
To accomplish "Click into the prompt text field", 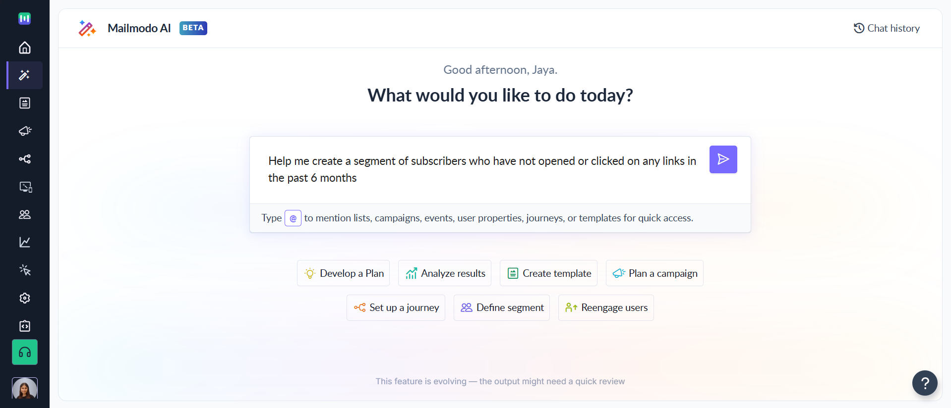I will [x=481, y=169].
